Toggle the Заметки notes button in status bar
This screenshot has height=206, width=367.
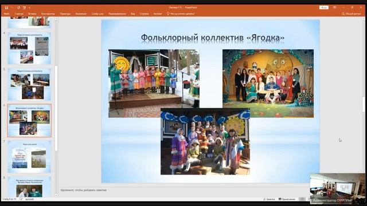[269, 199]
